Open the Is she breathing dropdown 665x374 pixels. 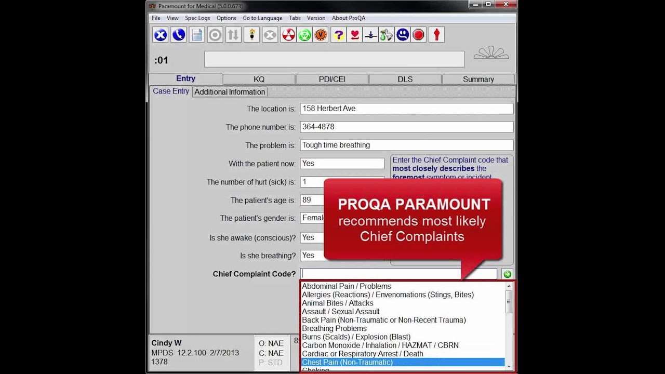pyautogui.click(x=312, y=256)
